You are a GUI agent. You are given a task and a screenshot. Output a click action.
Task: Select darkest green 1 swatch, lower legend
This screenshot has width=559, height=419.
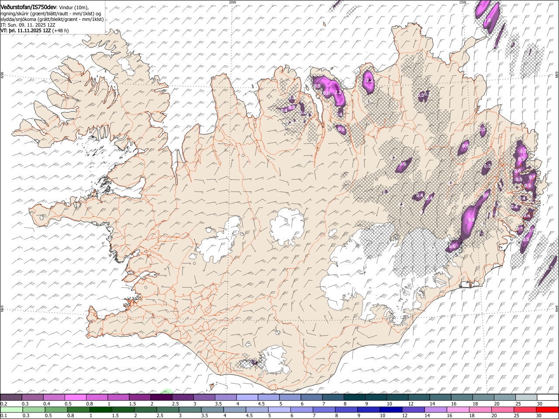(x=100, y=409)
